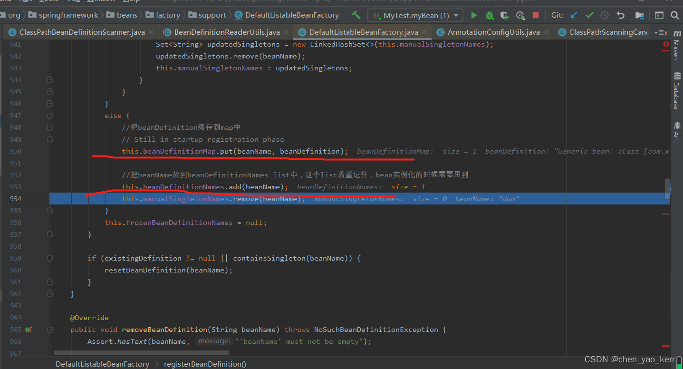Click Git rollback undo arrow
Image resolution: width=683 pixels, height=369 pixels.
coord(620,15)
